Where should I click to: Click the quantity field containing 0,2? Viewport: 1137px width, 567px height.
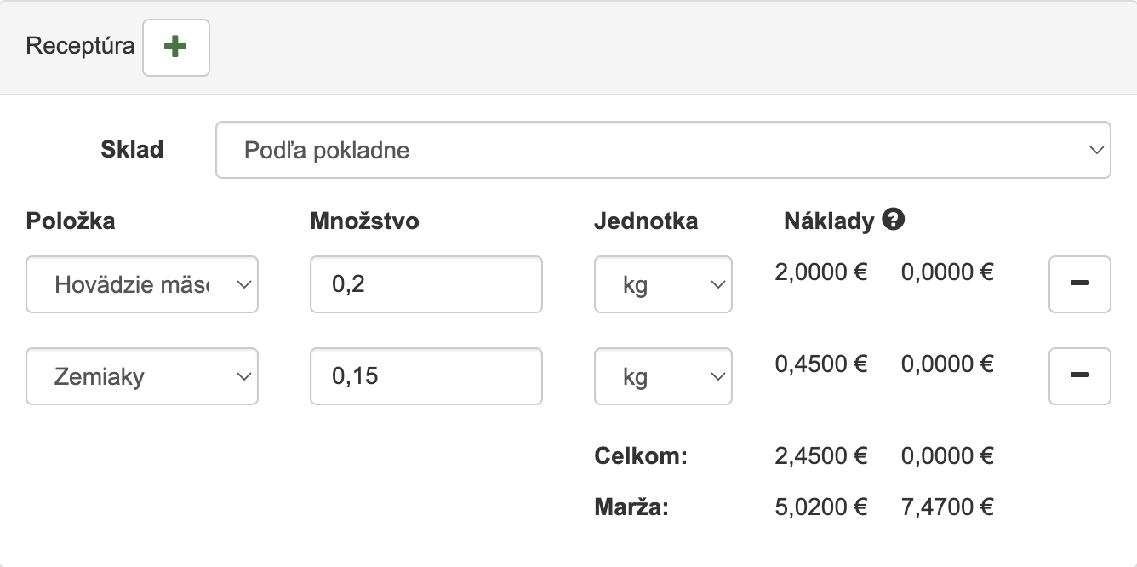point(426,284)
